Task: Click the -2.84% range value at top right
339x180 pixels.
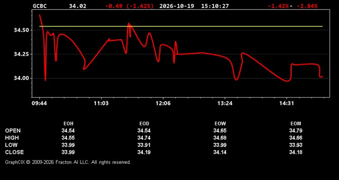Action: [x=307, y=6]
